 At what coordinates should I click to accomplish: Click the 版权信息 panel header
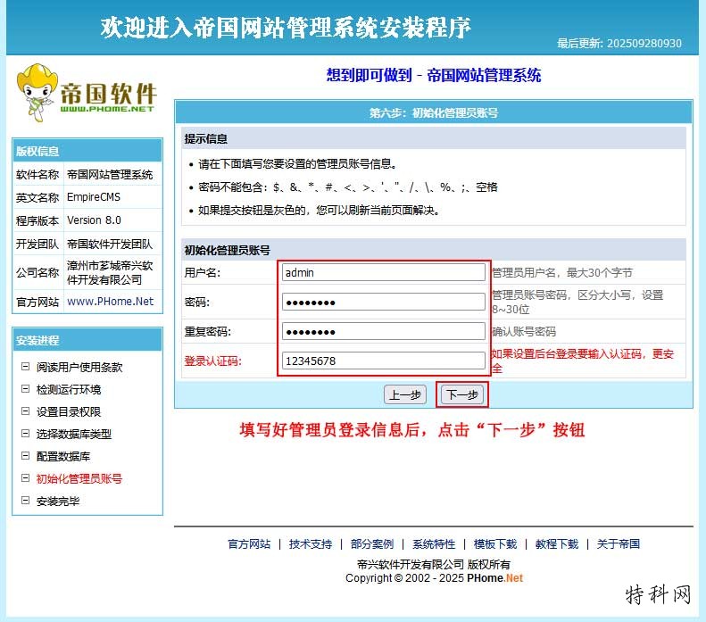coord(87,151)
